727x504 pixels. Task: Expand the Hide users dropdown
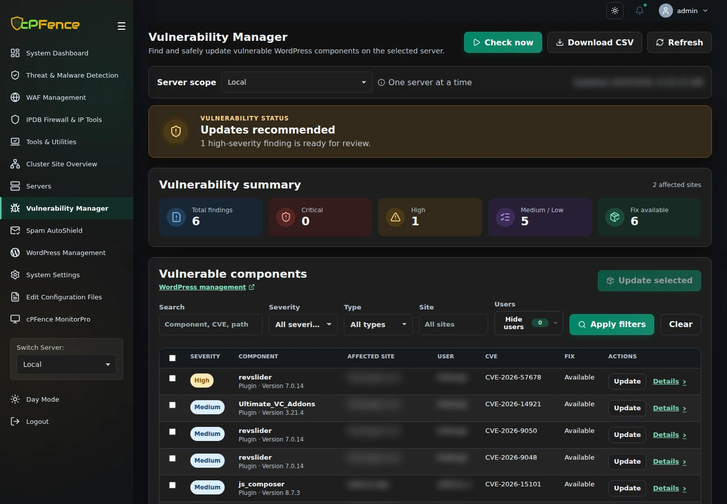point(529,323)
